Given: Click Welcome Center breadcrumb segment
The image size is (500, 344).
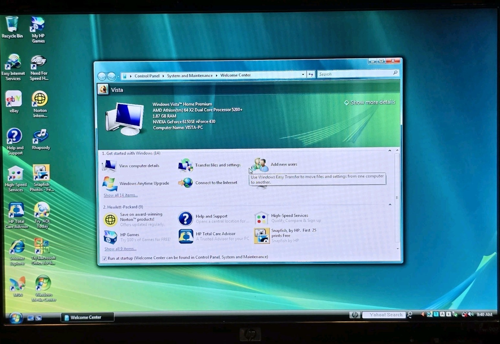Looking at the screenshot, I should point(235,75).
